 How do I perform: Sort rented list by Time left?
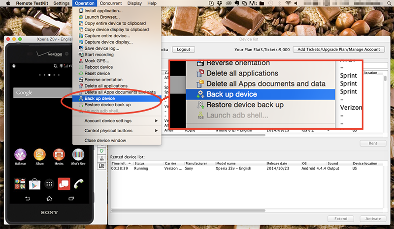pos(122,163)
